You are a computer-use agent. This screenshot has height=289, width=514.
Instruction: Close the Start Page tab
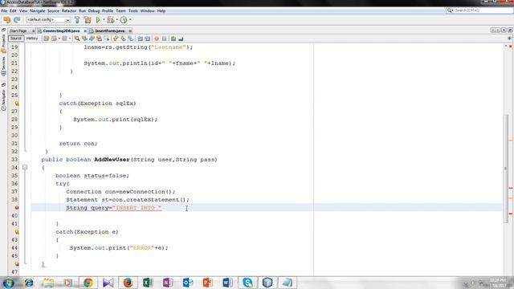tap(33, 31)
